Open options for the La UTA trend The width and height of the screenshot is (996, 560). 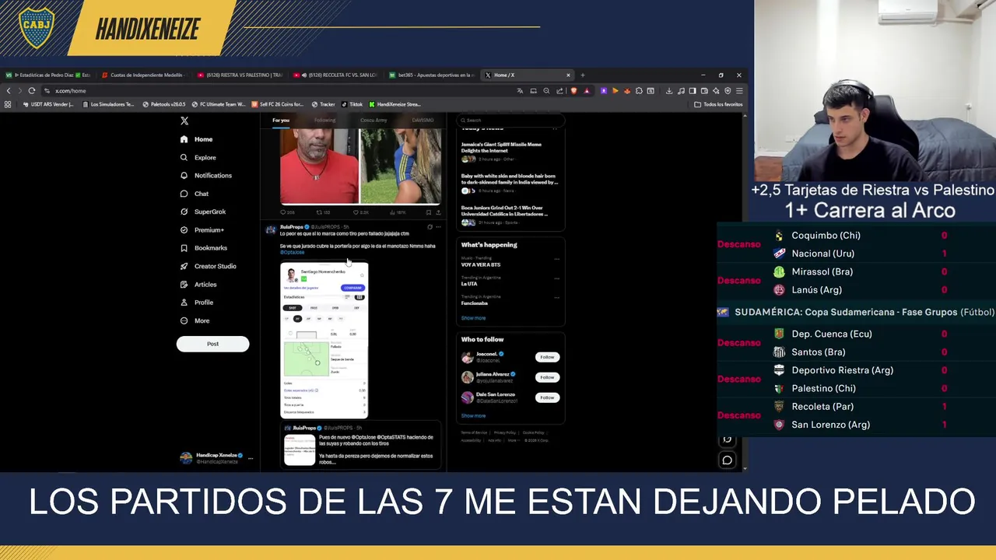point(556,278)
